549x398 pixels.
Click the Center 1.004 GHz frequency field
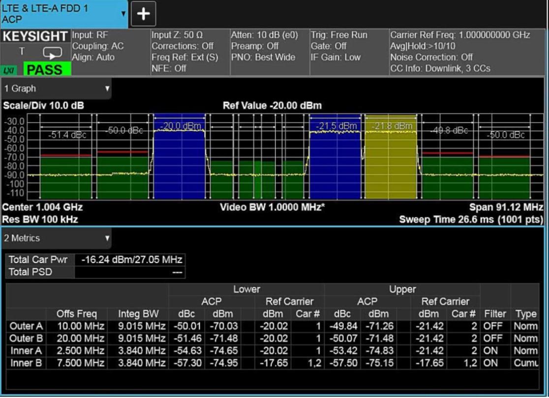42,207
